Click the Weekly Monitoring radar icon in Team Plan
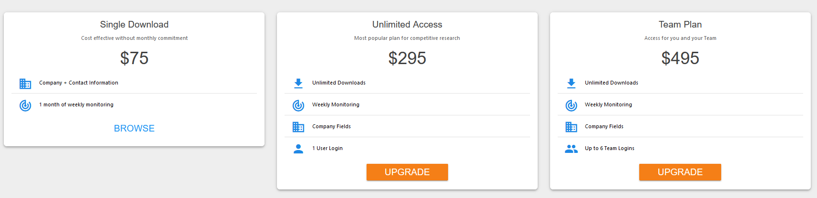 click(572, 105)
